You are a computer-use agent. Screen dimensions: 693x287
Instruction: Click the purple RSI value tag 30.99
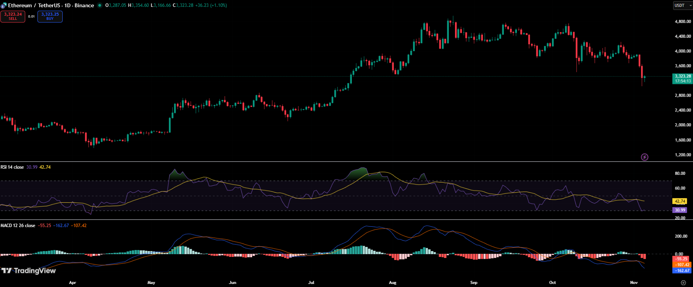click(x=680, y=210)
